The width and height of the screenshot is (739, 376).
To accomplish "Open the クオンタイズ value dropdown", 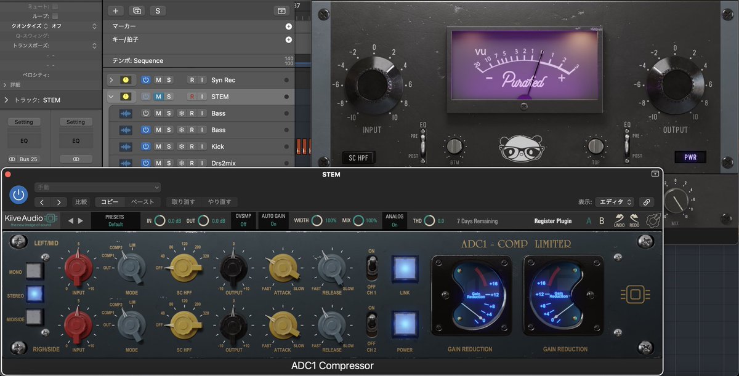I will click(74, 26).
